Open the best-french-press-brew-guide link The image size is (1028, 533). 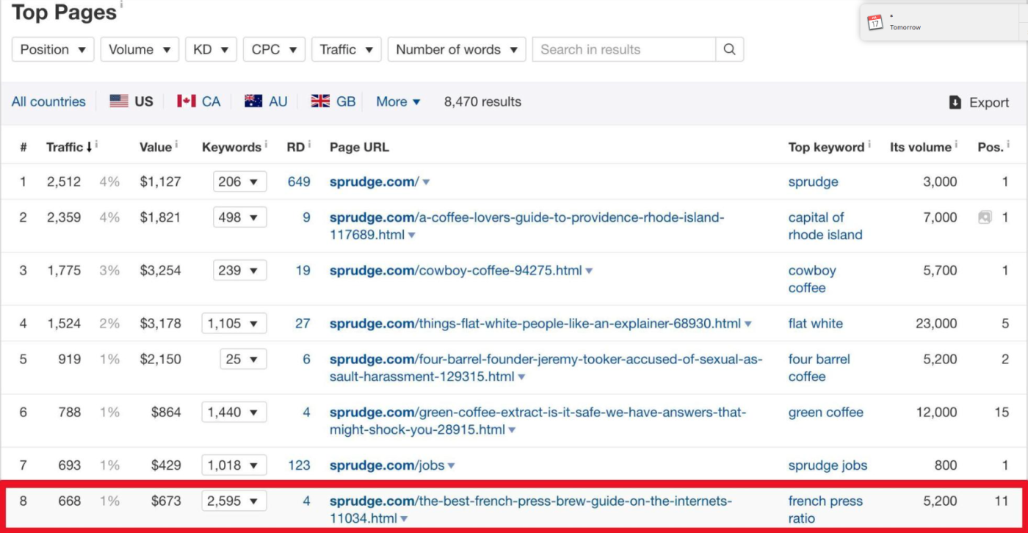(x=531, y=510)
